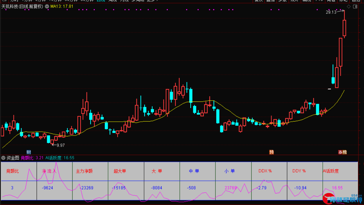Viewport: 364px width, 205px height.
Task: Select the DDY % table header
Action: 299,171
